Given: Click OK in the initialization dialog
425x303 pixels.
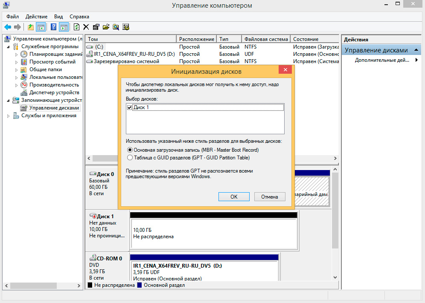Looking at the screenshot, I should [234, 197].
